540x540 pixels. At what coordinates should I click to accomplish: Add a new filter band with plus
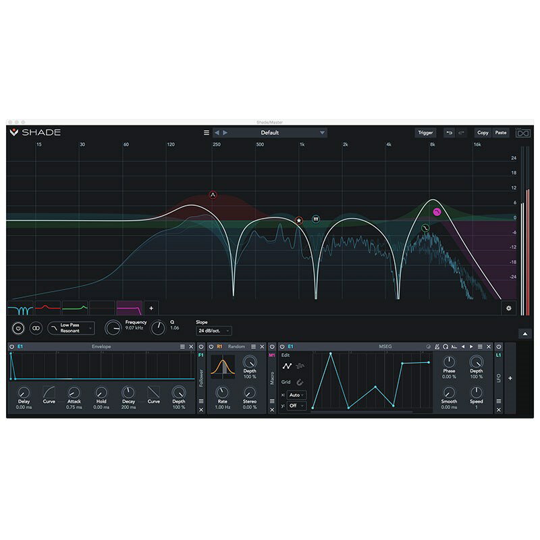point(151,308)
